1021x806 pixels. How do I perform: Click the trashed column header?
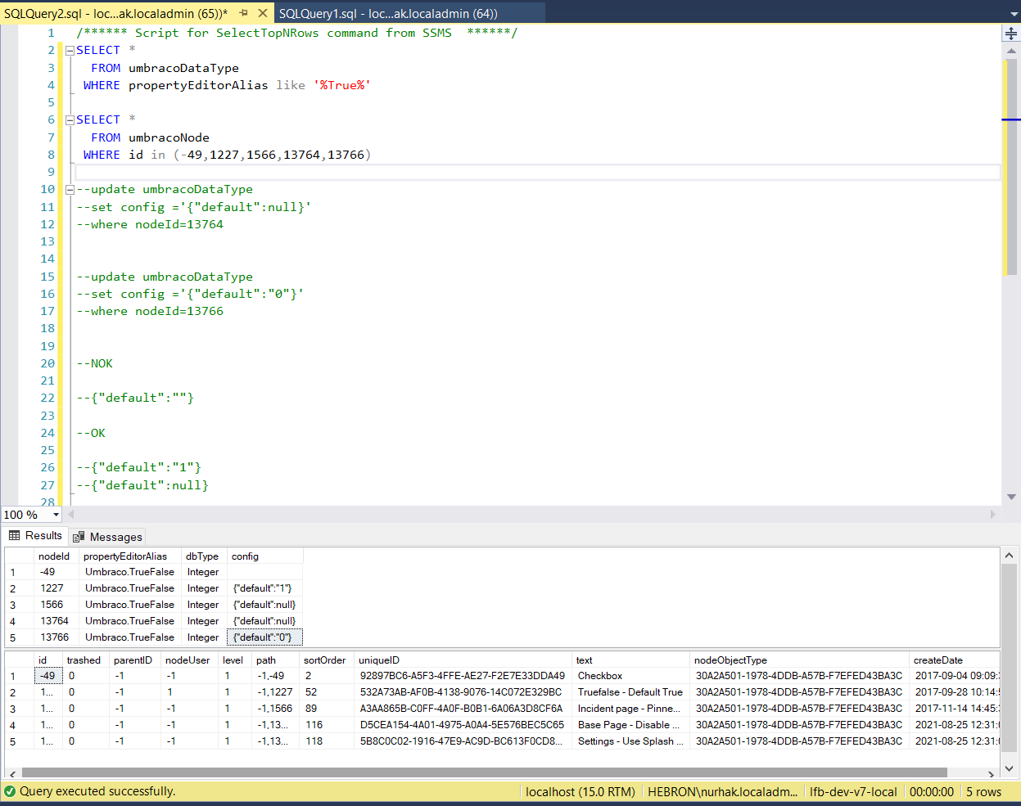pyautogui.click(x=85, y=660)
